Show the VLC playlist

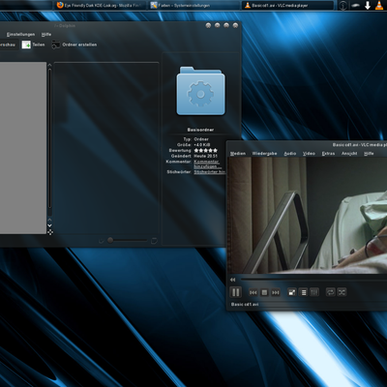click(x=303, y=292)
